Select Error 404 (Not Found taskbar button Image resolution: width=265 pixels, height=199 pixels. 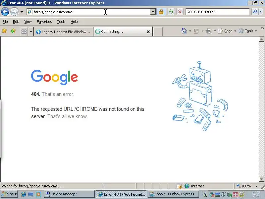coord(121,194)
